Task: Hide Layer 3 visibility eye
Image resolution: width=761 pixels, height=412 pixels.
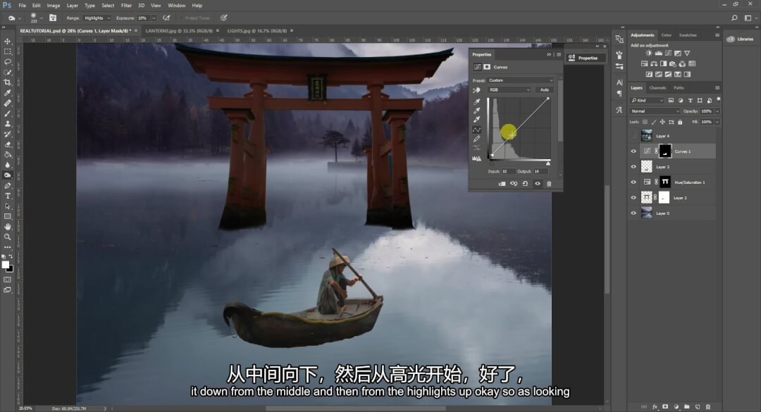Action: 633,167
